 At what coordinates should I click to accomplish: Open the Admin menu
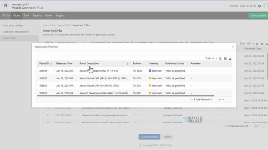point(49,15)
